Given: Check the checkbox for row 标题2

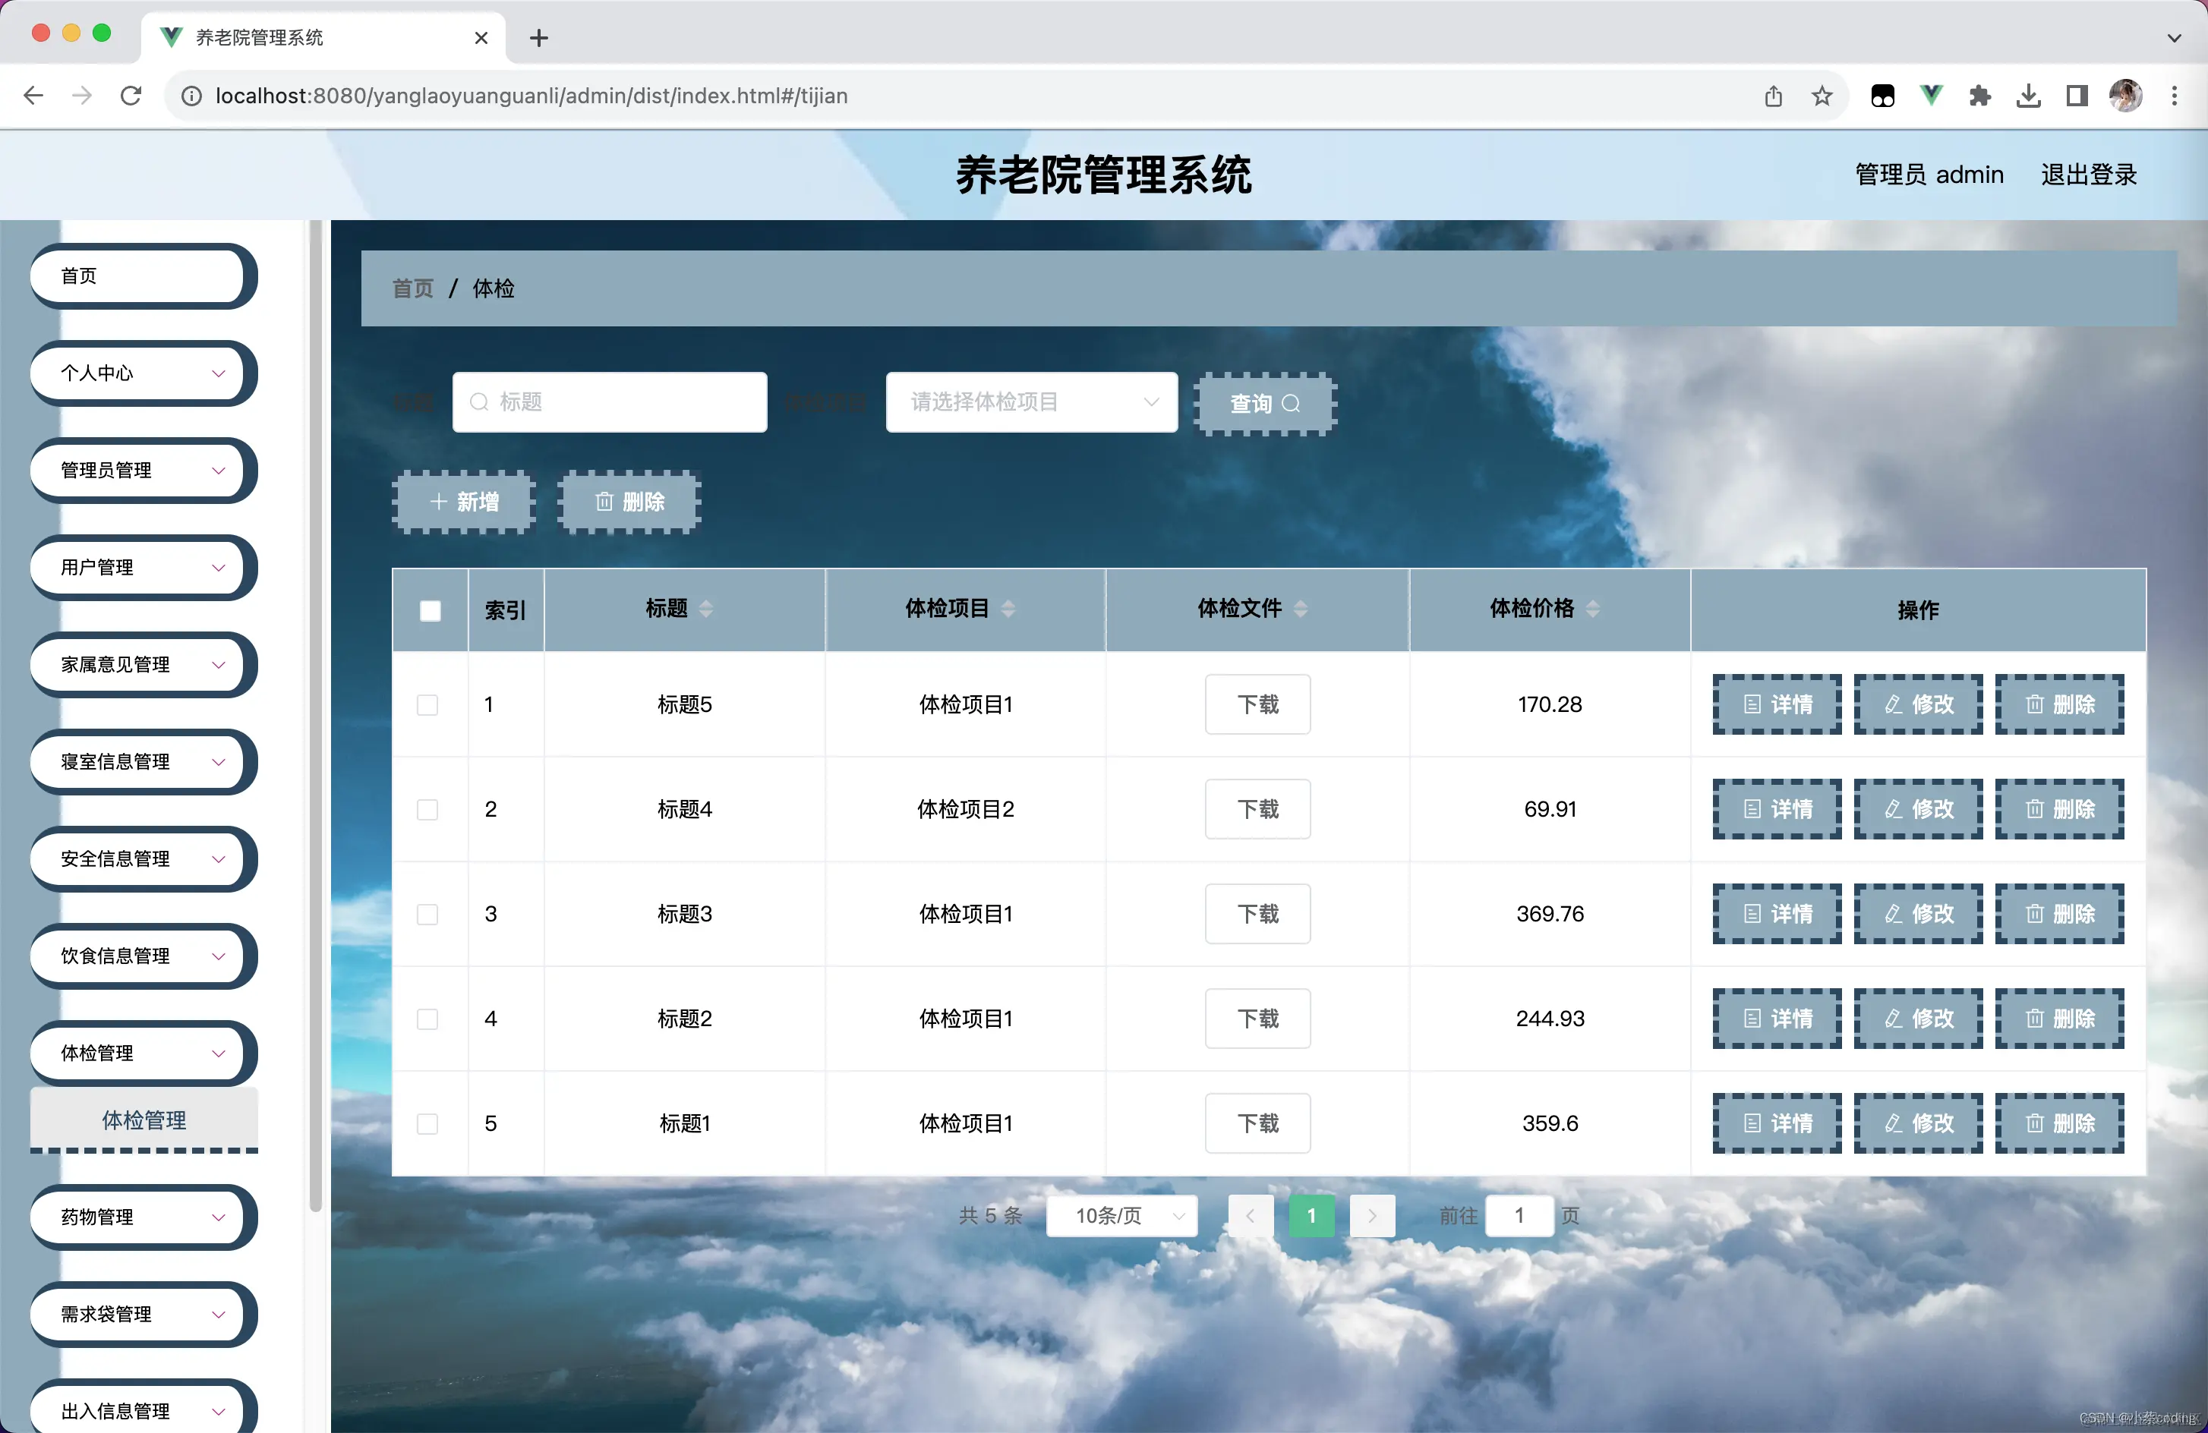Looking at the screenshot, I should click(x=427, y=1019).
